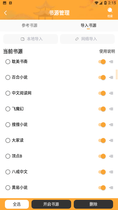Open the 导入书源 tab
This screenshot has width=118, height=210.
[x=88, y=26]
